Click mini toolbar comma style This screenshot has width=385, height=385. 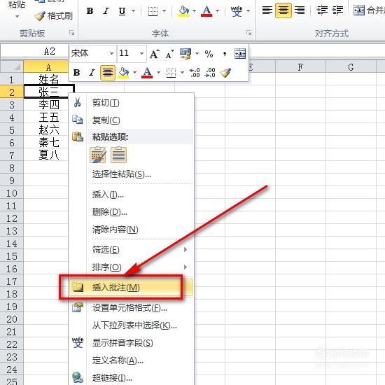[225, 54]
